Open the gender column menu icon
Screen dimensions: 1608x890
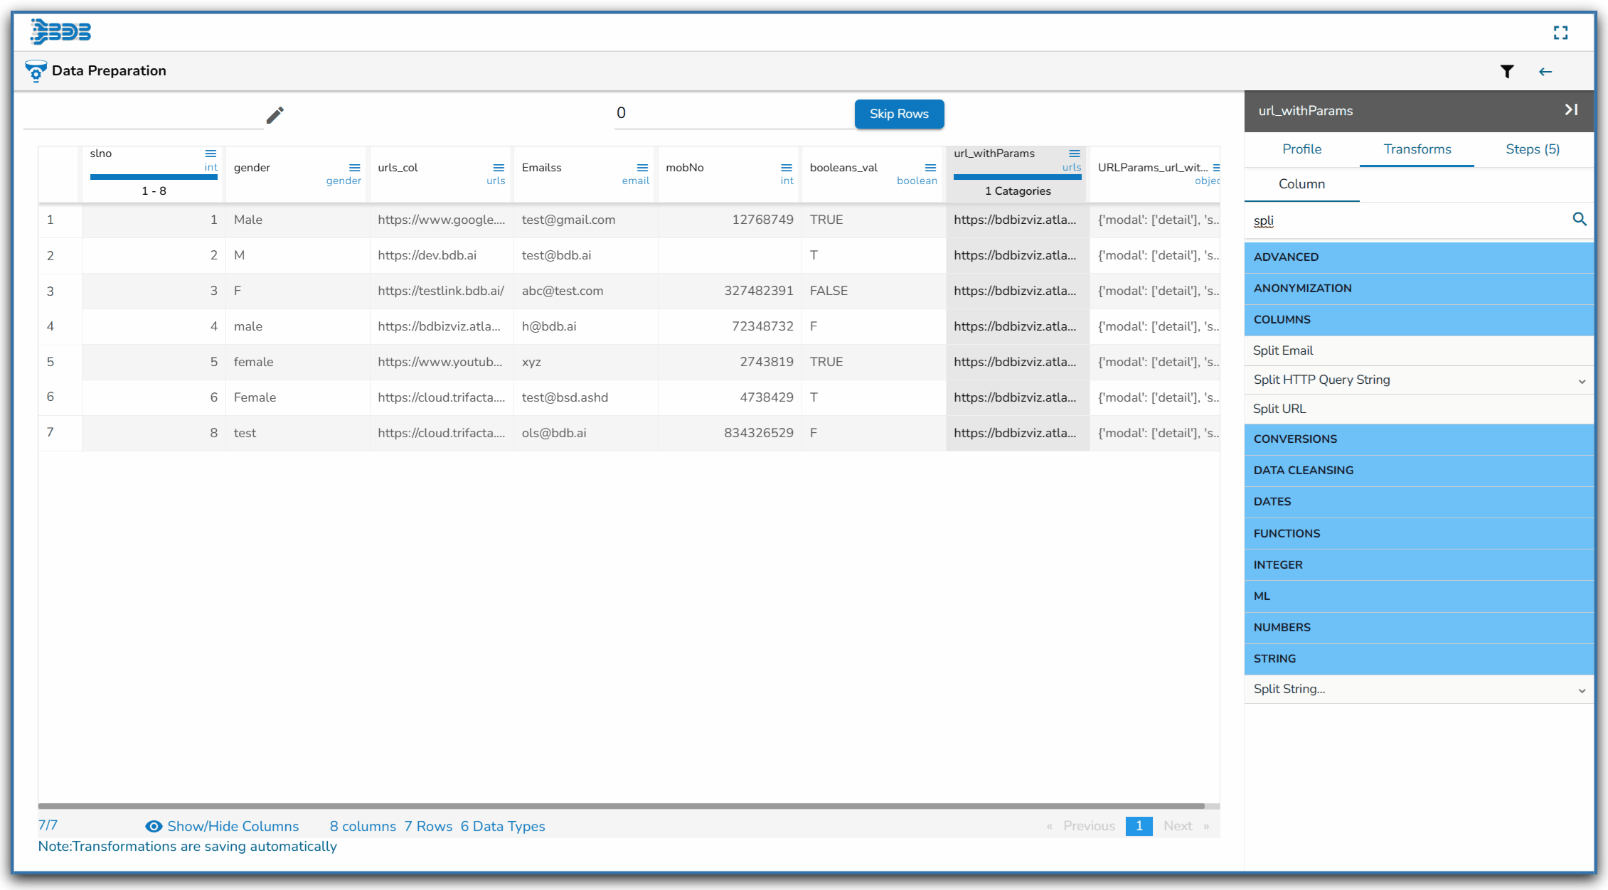(354, 168)
